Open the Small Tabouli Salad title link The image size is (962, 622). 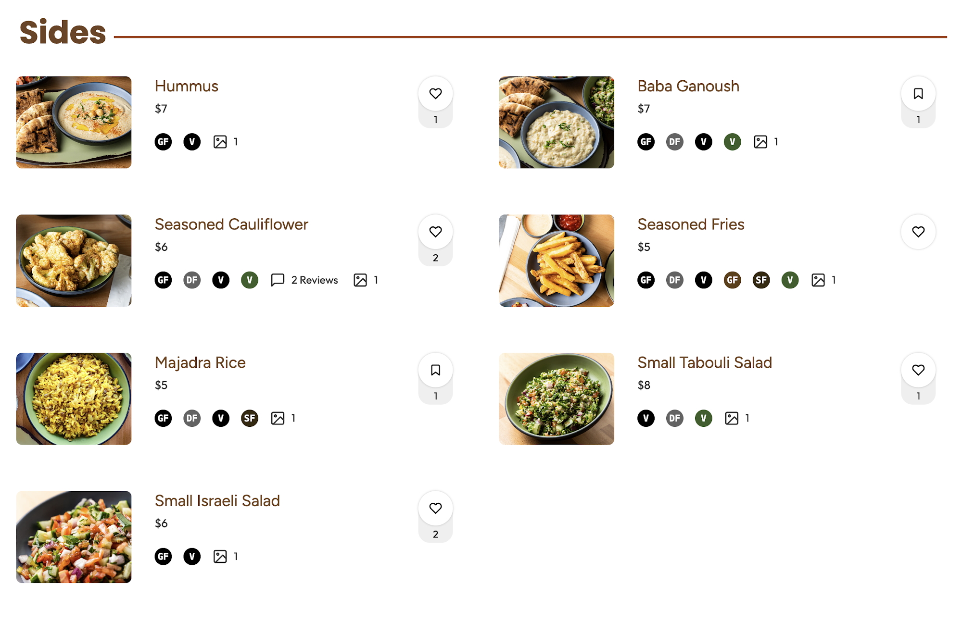pyautogui.click(x=705, y=362)
